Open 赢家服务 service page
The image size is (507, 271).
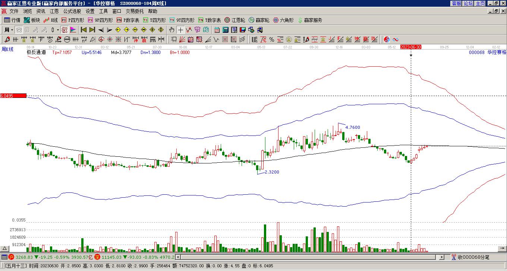point(309,20)
